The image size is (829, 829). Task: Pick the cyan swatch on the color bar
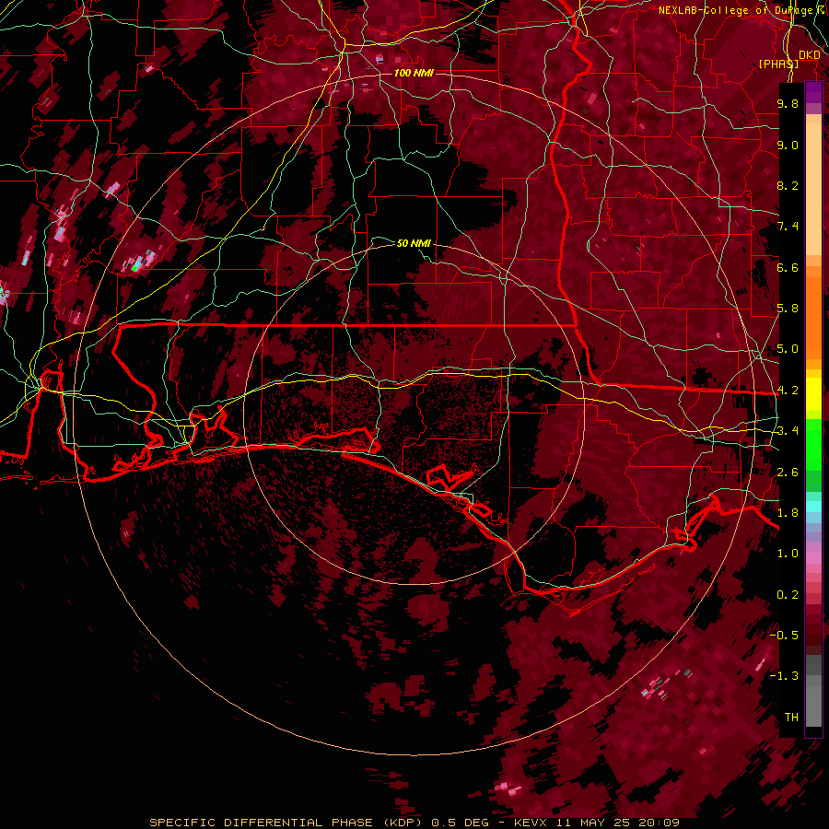point(813,507)
